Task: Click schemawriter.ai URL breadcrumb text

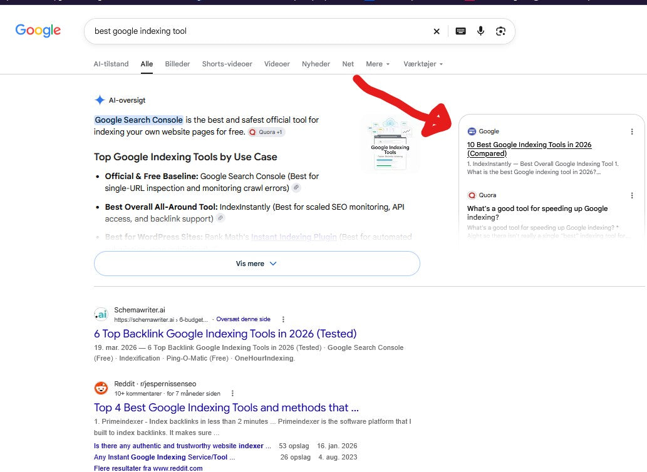Action: click(x=161, y=319)
